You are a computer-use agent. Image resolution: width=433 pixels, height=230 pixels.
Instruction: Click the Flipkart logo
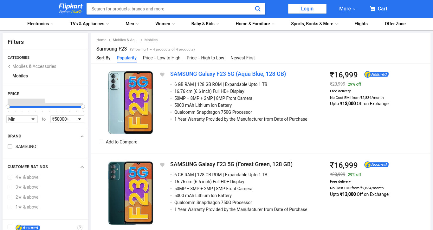click(71, 6)
